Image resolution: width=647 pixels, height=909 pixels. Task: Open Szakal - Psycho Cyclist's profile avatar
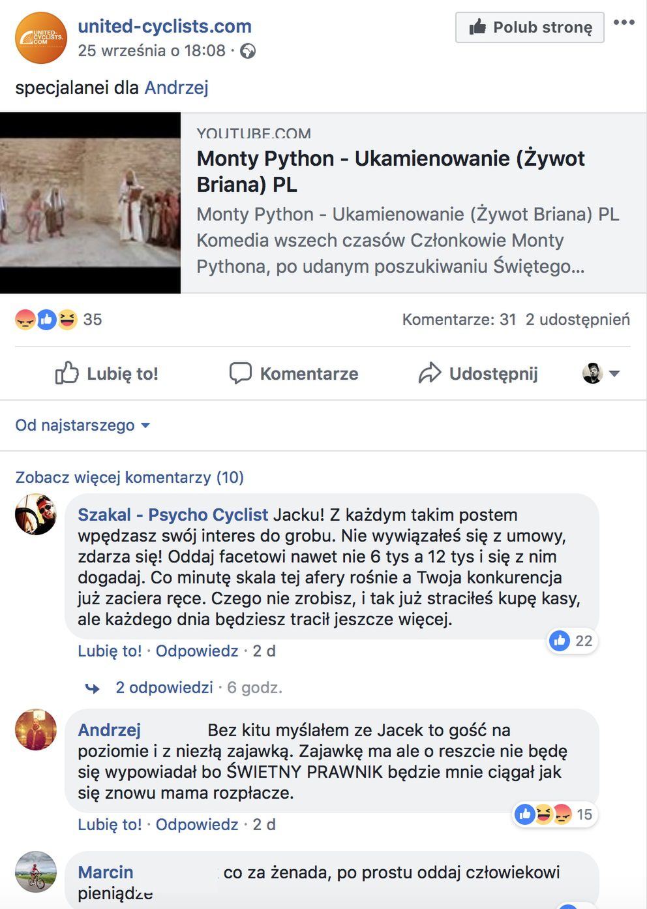tap(36, 514)
